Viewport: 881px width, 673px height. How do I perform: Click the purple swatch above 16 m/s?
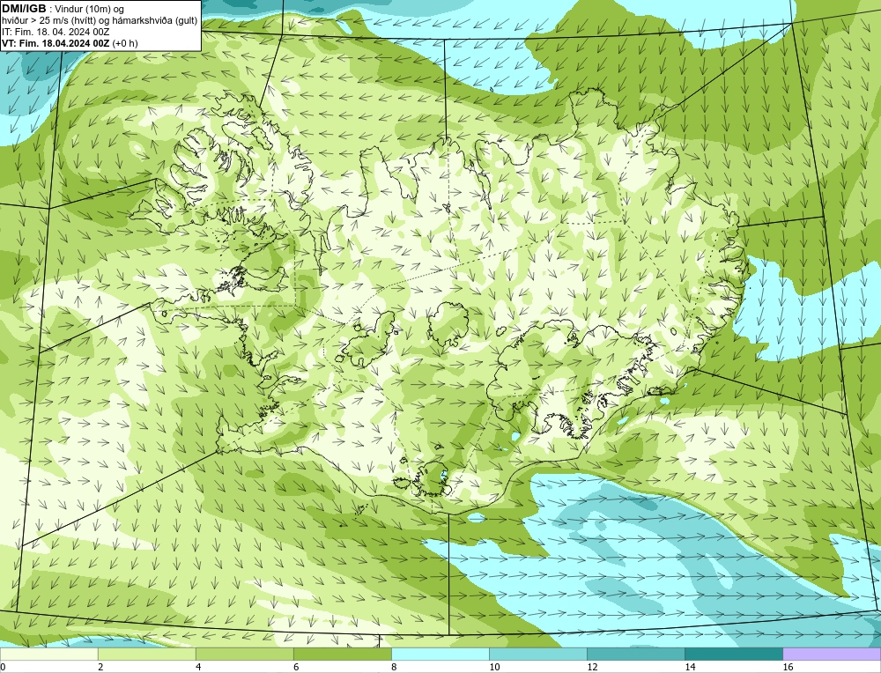pyautogui.click(x=832, y=654)
